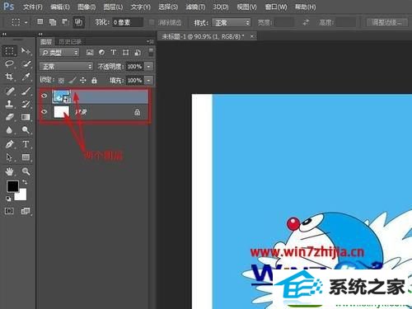412x309 pixels.
Task: Select the Brush tool
Action: coord(26,91)
